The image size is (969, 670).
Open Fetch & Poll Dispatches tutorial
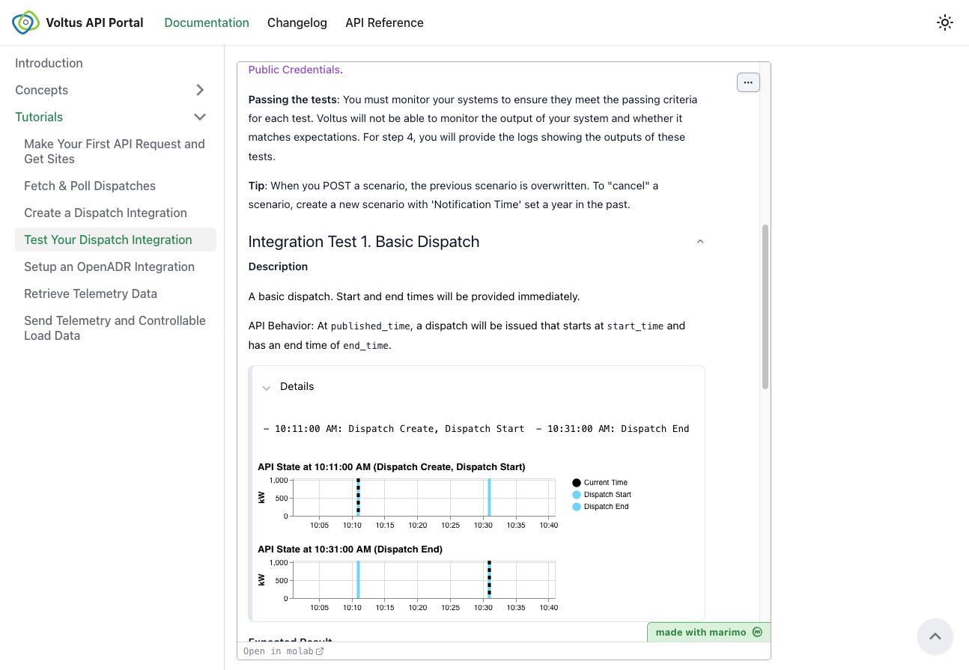pyautogui.click(x=90, y=186)
